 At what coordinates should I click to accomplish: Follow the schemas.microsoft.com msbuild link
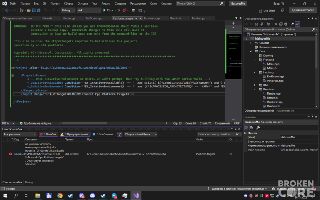(84, 68)
